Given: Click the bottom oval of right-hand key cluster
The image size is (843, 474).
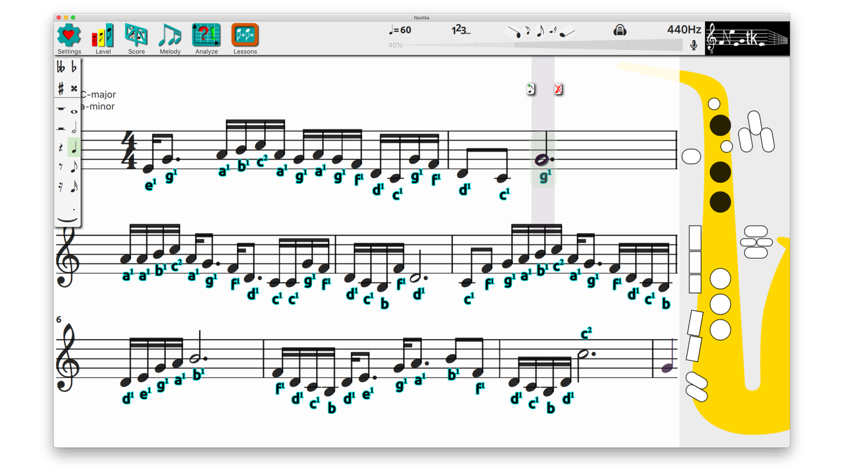Looking at the screenshot, I should [756, 253].
